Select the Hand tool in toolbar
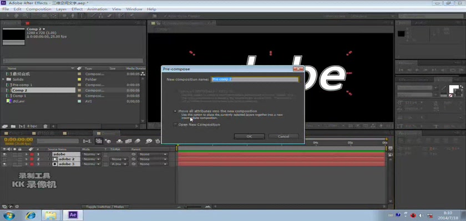 pyautogui.click(x=16, y=15)
